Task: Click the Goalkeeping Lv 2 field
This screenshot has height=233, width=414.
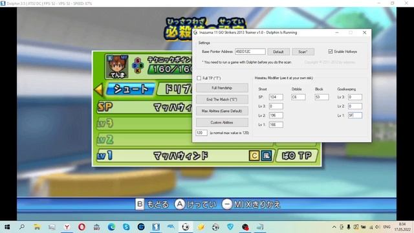Action: coord(355,106)
